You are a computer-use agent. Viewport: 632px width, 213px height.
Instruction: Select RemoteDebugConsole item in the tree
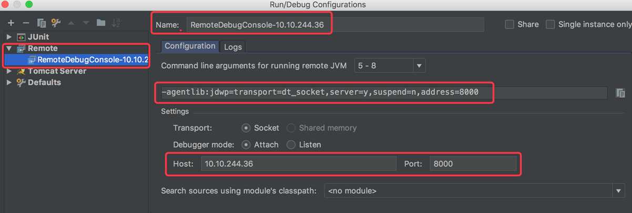coord(89,60)
